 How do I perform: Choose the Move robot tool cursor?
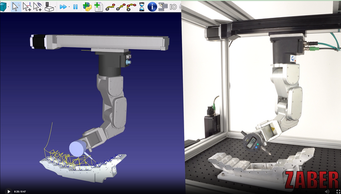38,7
